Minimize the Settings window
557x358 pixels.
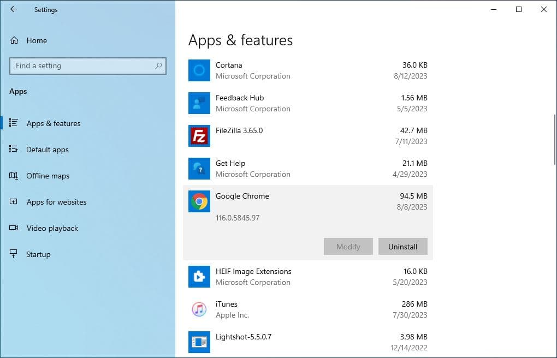[494, 10]
